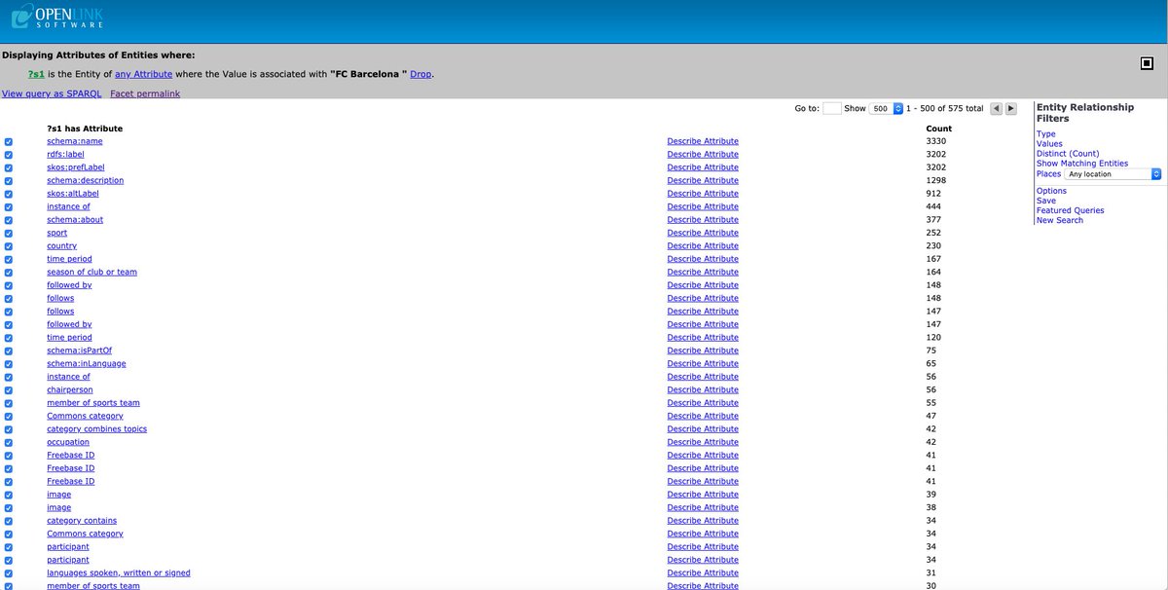Uncheck the skos:altLabel checkbox
1168x590 pixels.
click(9, 194)
